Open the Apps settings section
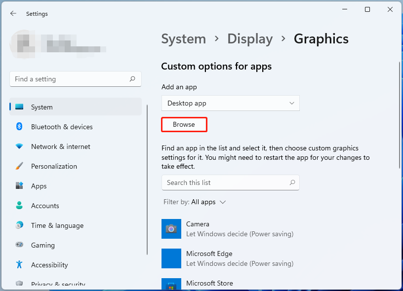The height and width of the screenshot is (291, 403). click(39, 186)
